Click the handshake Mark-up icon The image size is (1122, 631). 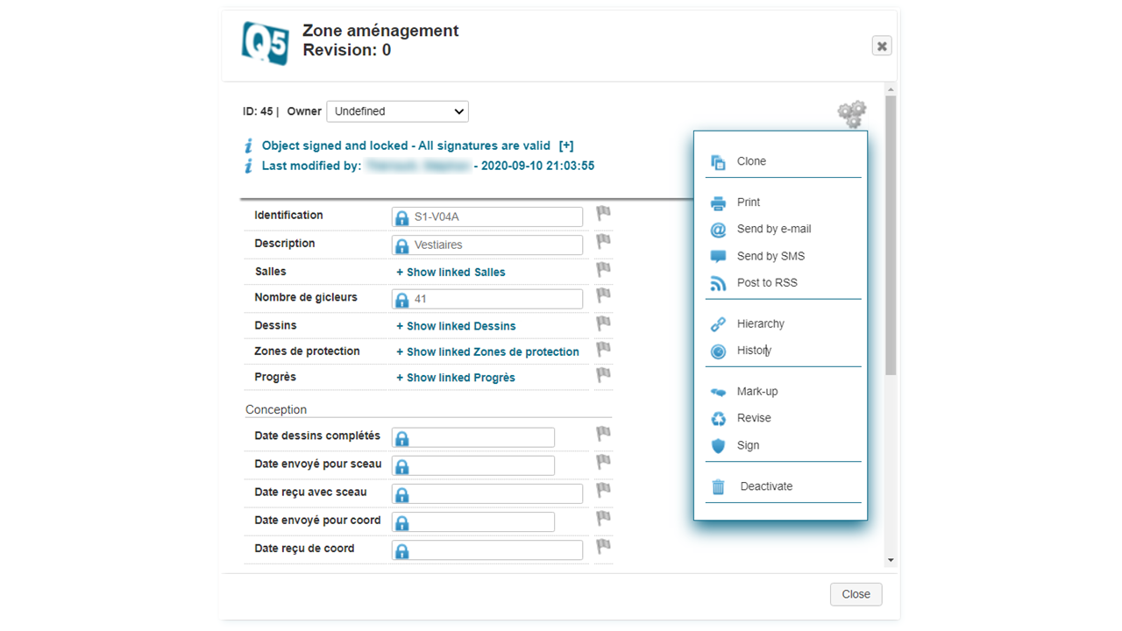718,392
